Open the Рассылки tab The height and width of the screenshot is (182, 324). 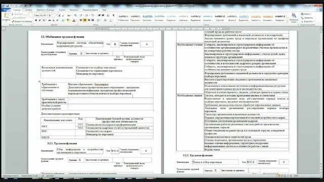click(x=74, y=10)
